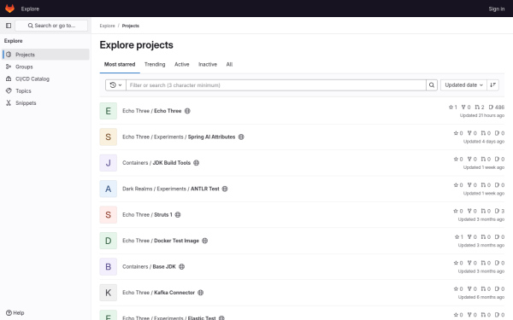Image resolution: width=513 pixels, height=320 pixels.
Task: Click the star count for Kafka Connector
Action: tap(458, 288)
